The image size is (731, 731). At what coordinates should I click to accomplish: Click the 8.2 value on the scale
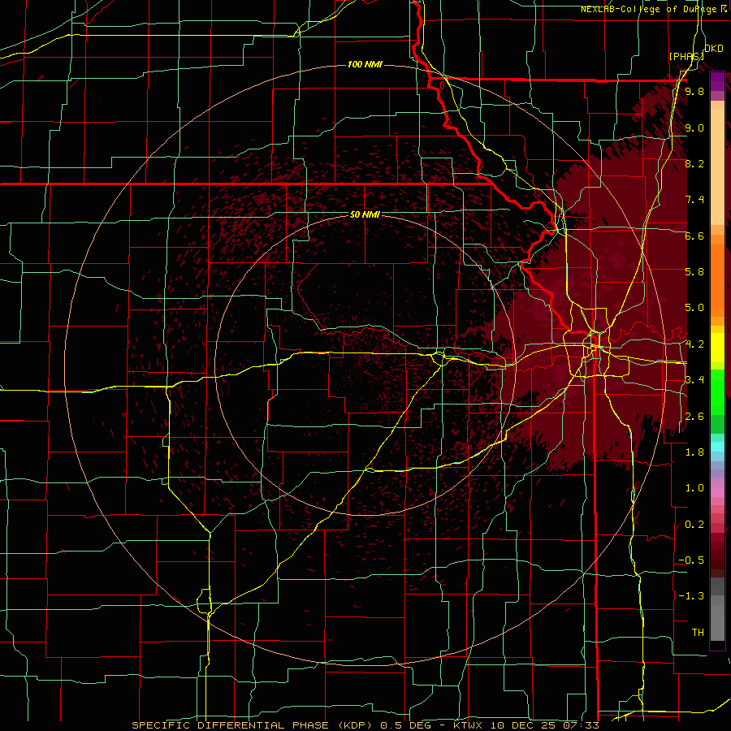click(x=694, y=163)
